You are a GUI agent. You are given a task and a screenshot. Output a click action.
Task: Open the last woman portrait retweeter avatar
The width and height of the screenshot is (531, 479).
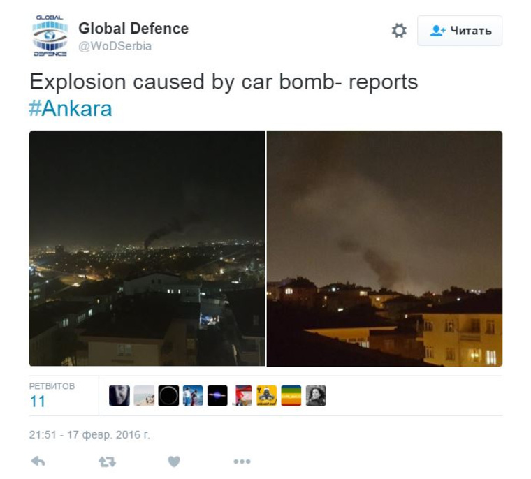pyautogui.click(x=316, y=395)
